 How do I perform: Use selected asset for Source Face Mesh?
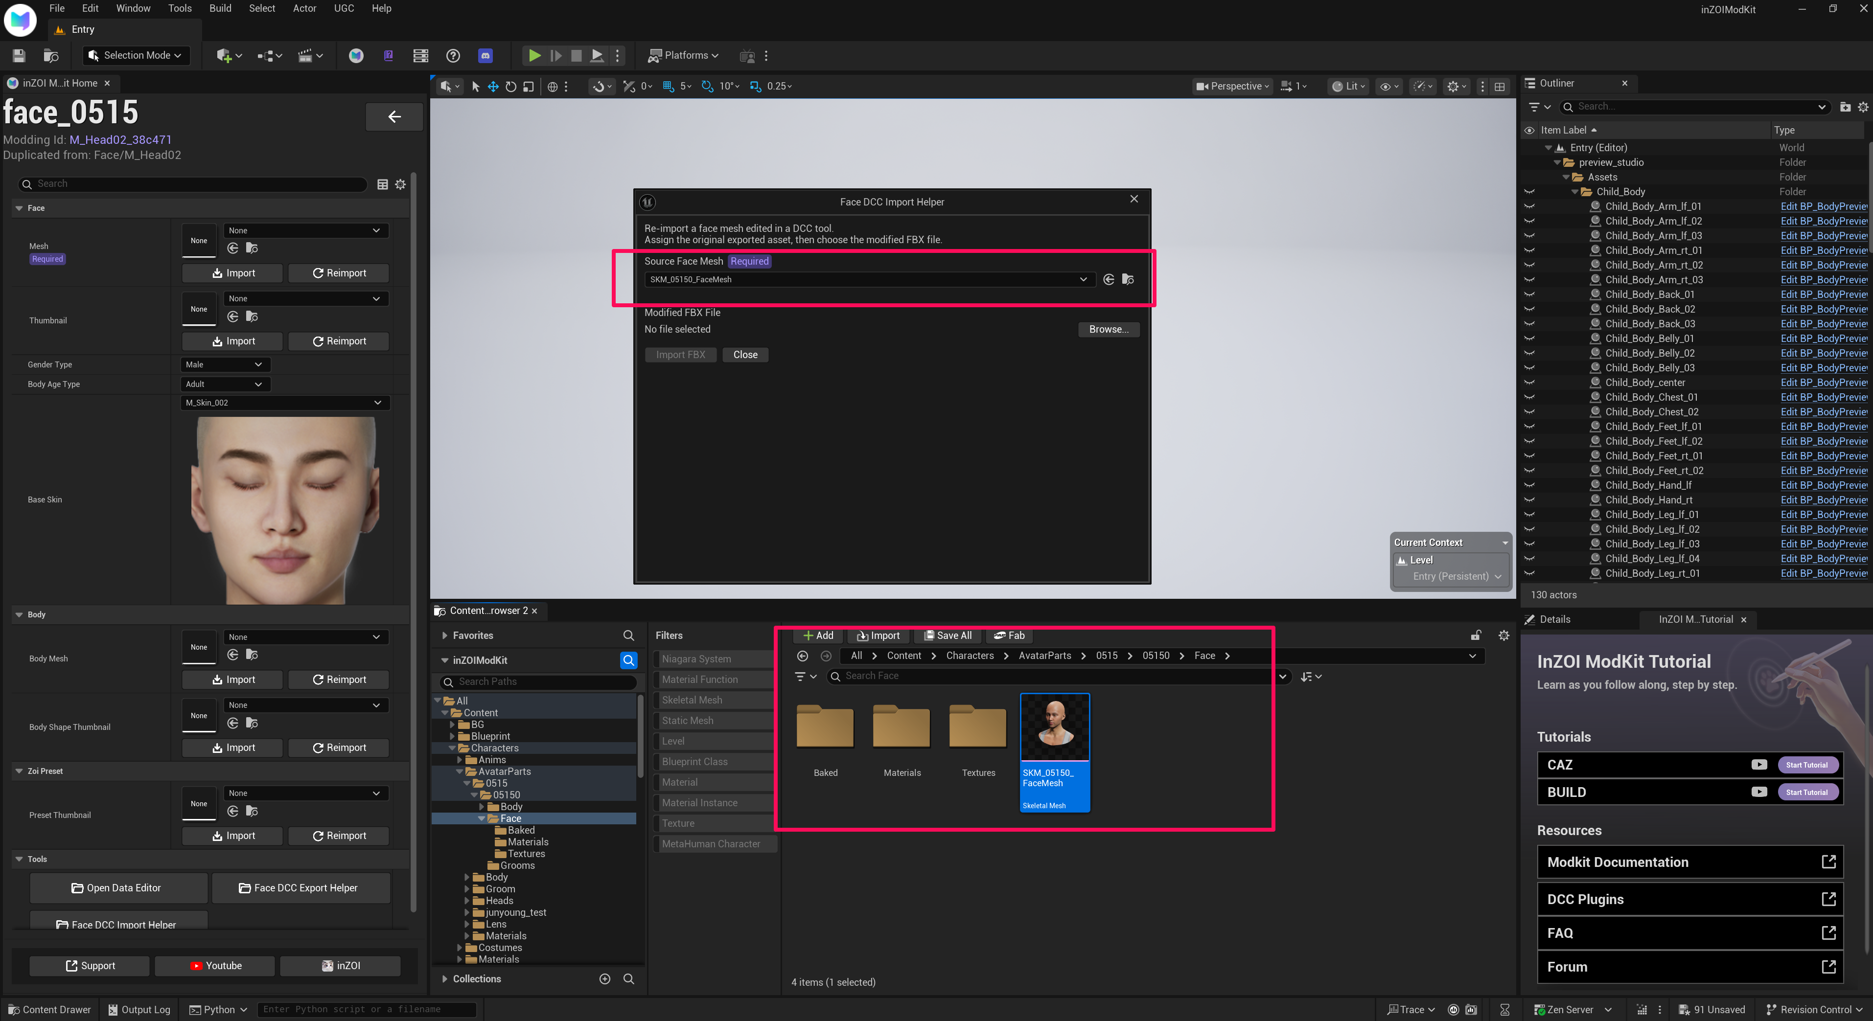[x=1109, y=280]
